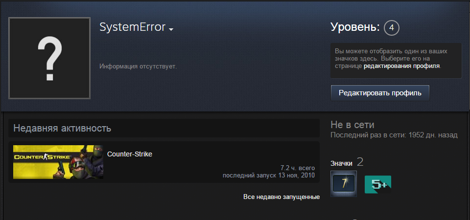
Task: Click the SystemError username
Action: coord(133,27)
